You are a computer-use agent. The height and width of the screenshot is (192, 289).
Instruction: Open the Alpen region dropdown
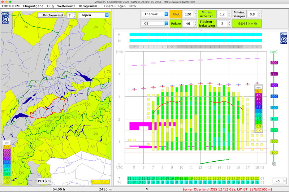tap(94, 15)
